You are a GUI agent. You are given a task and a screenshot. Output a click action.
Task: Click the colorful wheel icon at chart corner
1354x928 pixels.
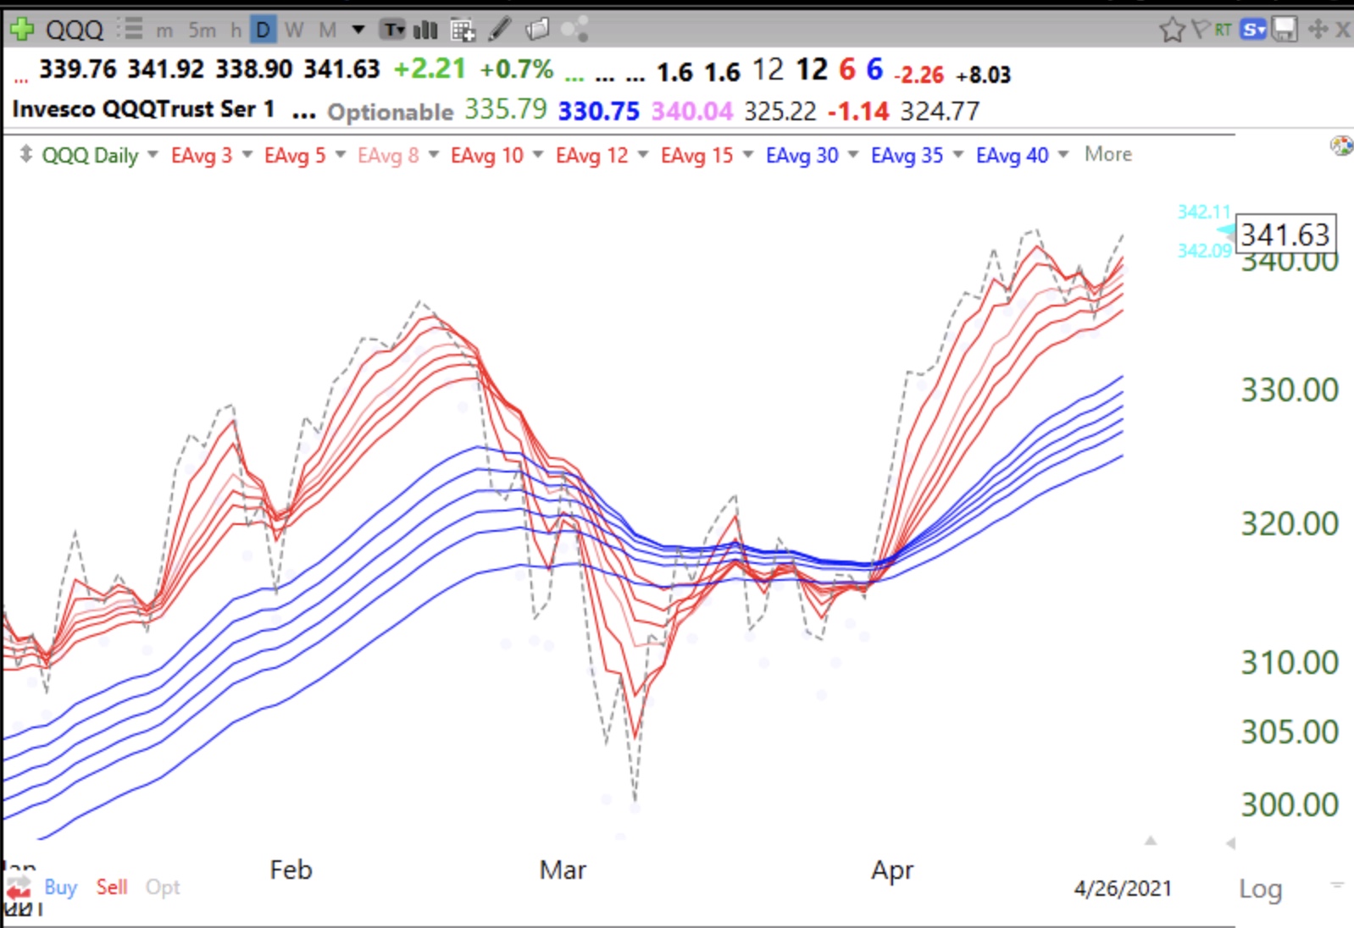click(1341, 146)
